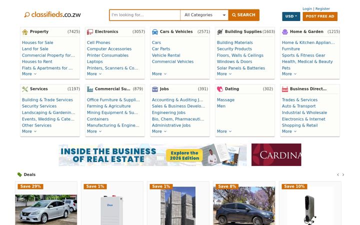Open Solar Panels & Batteries link
The height and width of the screenshot is (225, 360).
[241, 68]
